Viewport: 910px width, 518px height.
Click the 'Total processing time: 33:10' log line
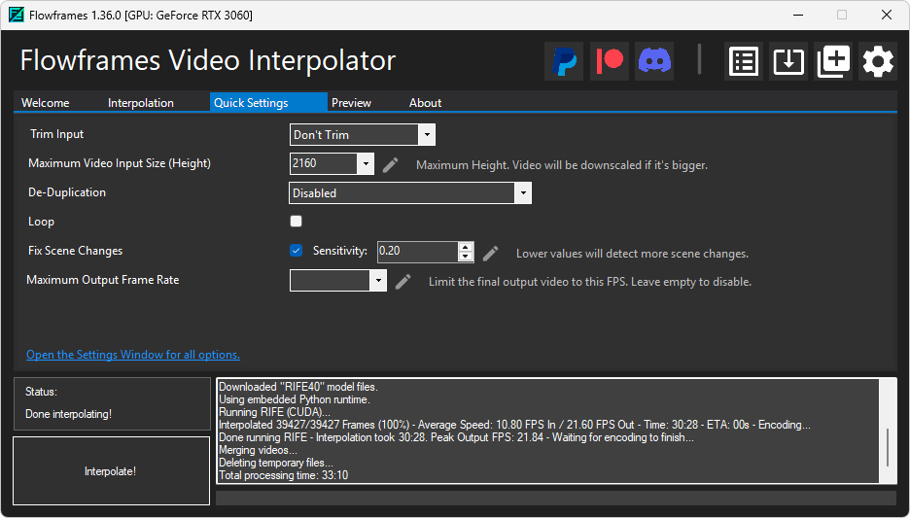pos(283,475)
